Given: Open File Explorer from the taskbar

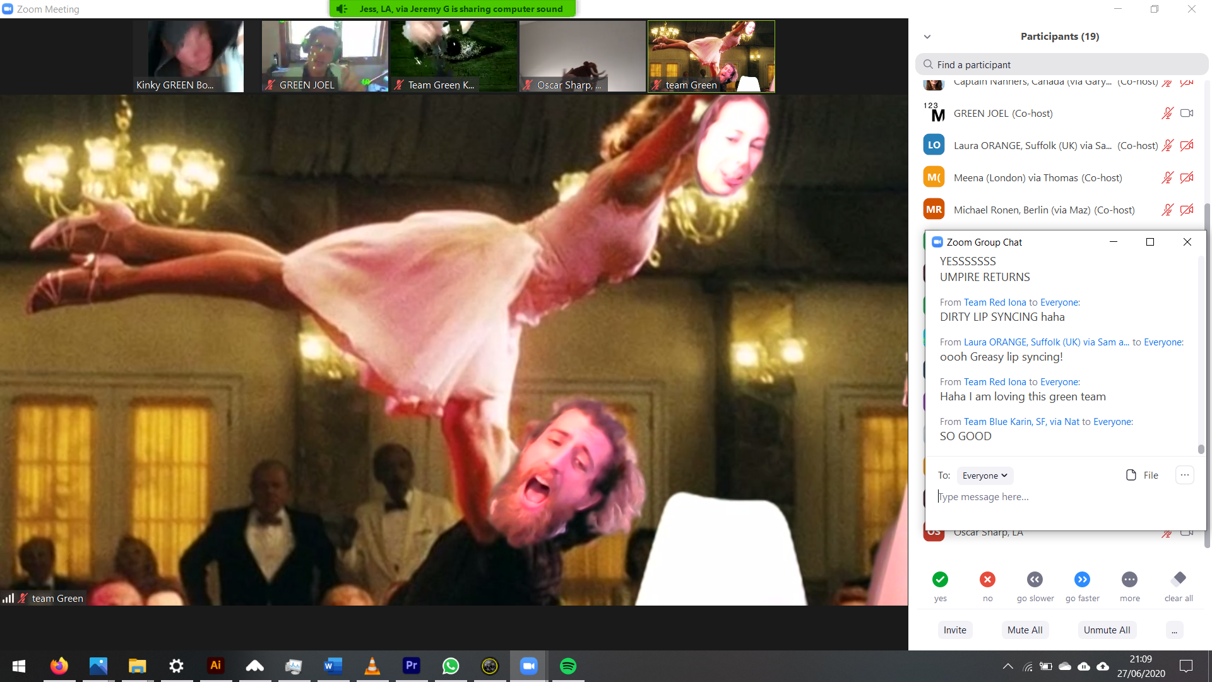Looking at the screenshot, I should [137, 666].
